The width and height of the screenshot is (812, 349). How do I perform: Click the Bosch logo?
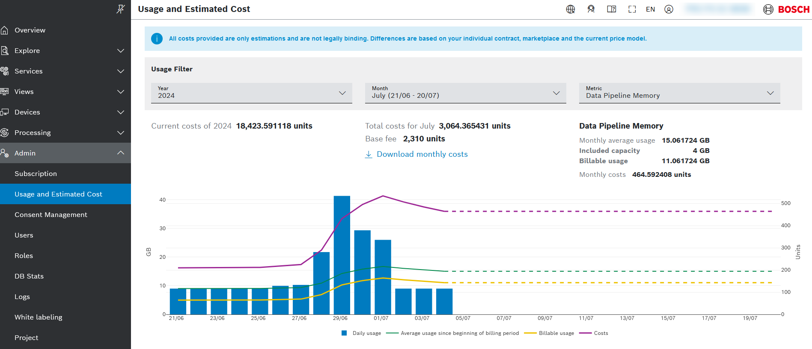(x=786, y=9)
